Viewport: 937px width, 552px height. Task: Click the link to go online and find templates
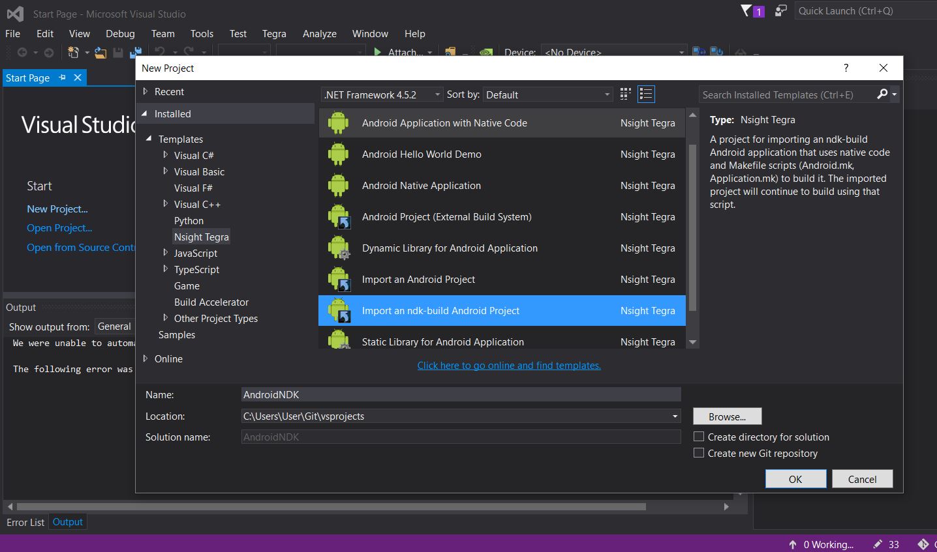(508, 365)
